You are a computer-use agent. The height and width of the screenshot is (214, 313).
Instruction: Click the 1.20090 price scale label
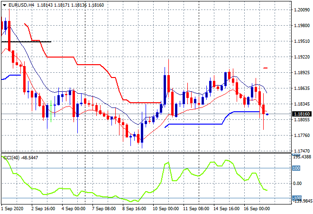pos(302,10)
